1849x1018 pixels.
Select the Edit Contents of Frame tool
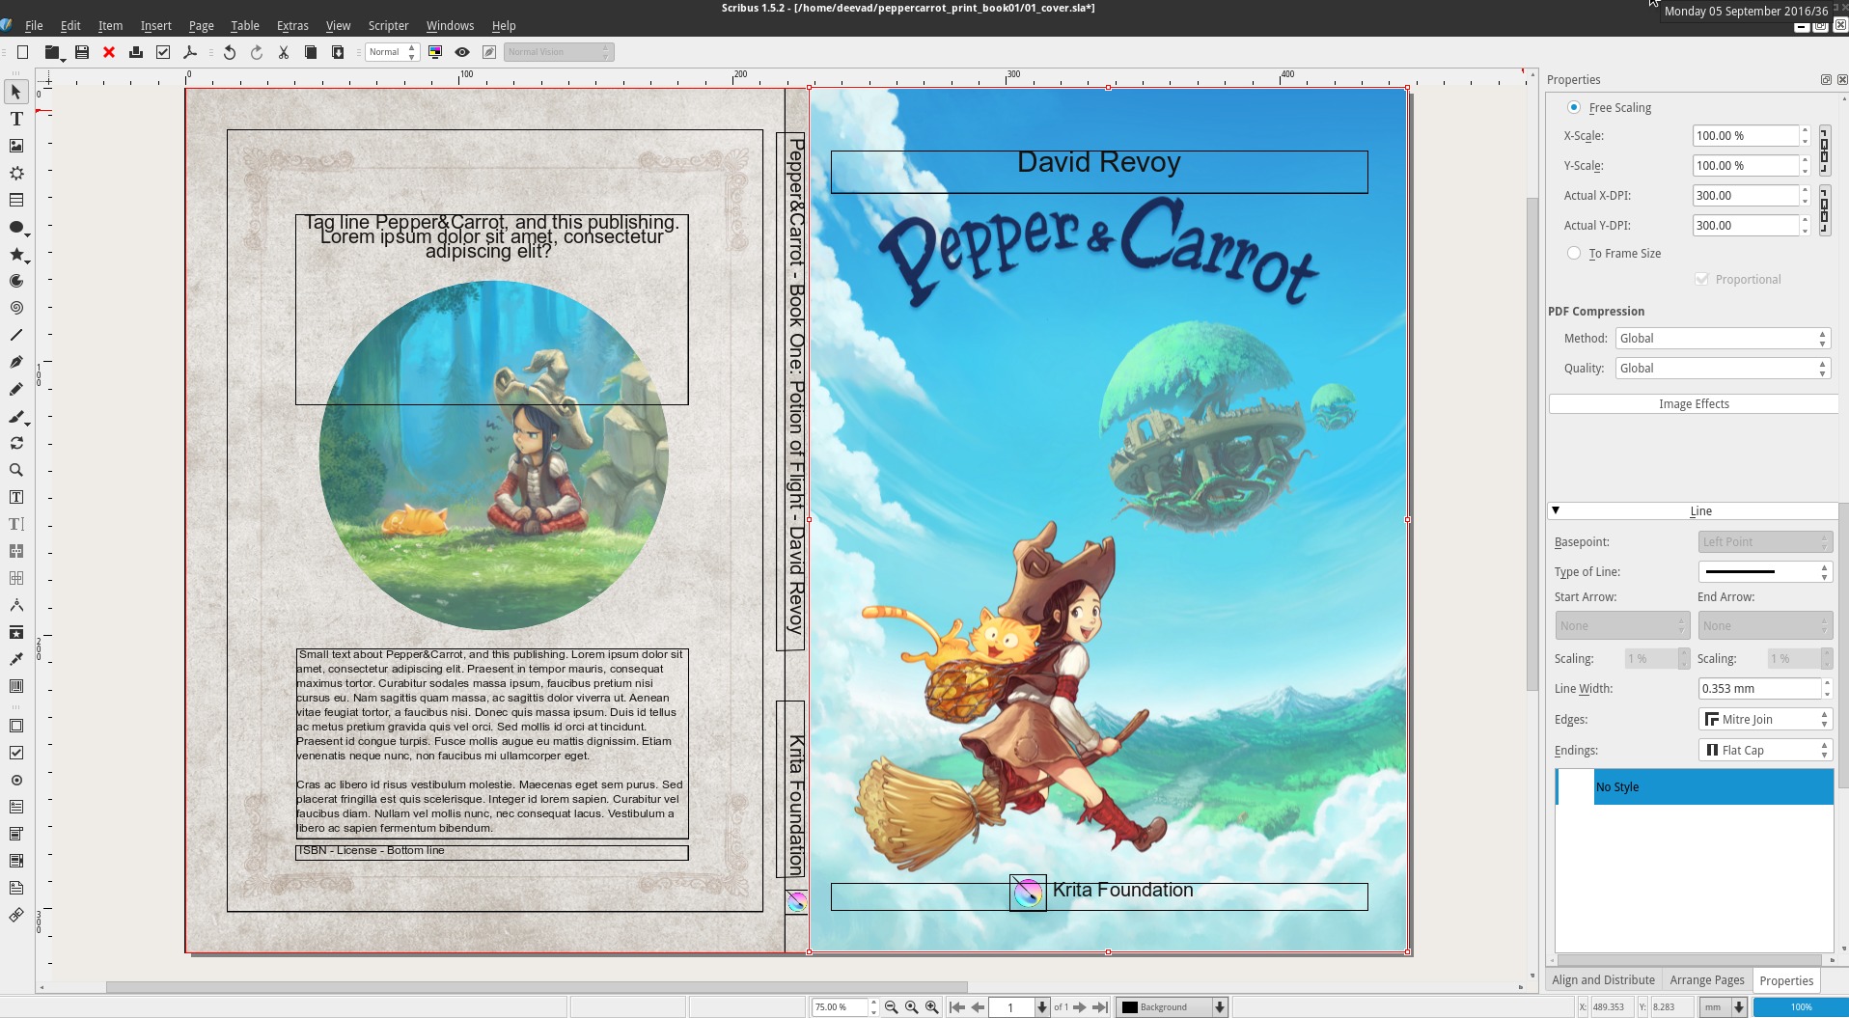pyautogui.click(x=16, y=497)
